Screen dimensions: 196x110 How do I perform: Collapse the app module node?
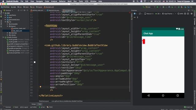click(3, 13)
